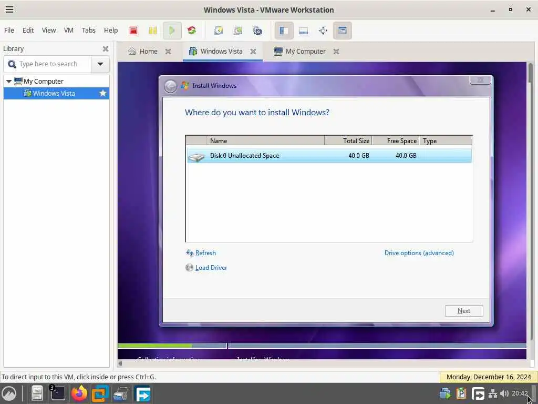Image resolution: width=538 pixels, height=404 pixels.
Task: Click the Free Space column header
Action: pyautogui.click(x=396, y=141)
